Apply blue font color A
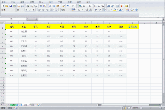 [120, 10]
